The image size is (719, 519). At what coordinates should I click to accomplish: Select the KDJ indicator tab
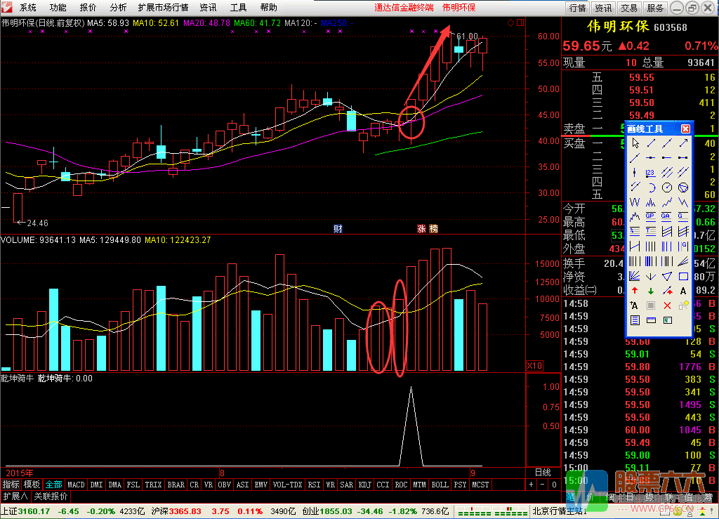tap(364, 485)
